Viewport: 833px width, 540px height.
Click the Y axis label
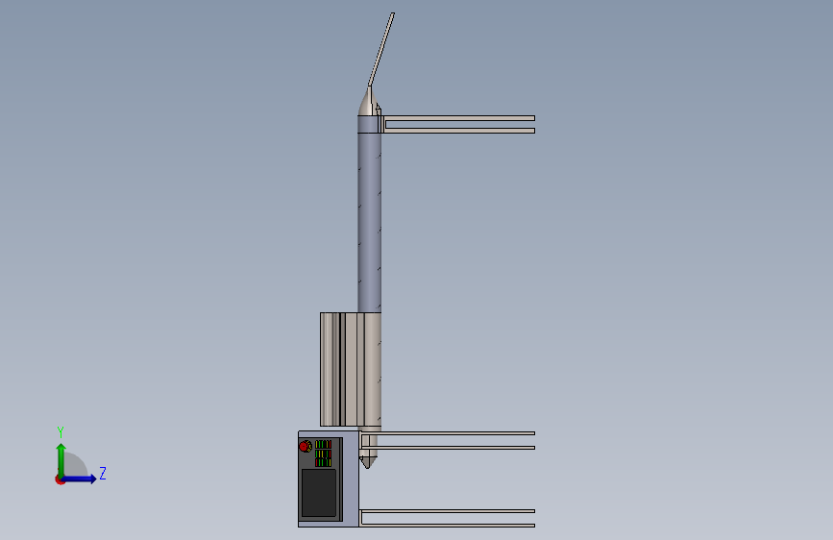click(61, 432)
